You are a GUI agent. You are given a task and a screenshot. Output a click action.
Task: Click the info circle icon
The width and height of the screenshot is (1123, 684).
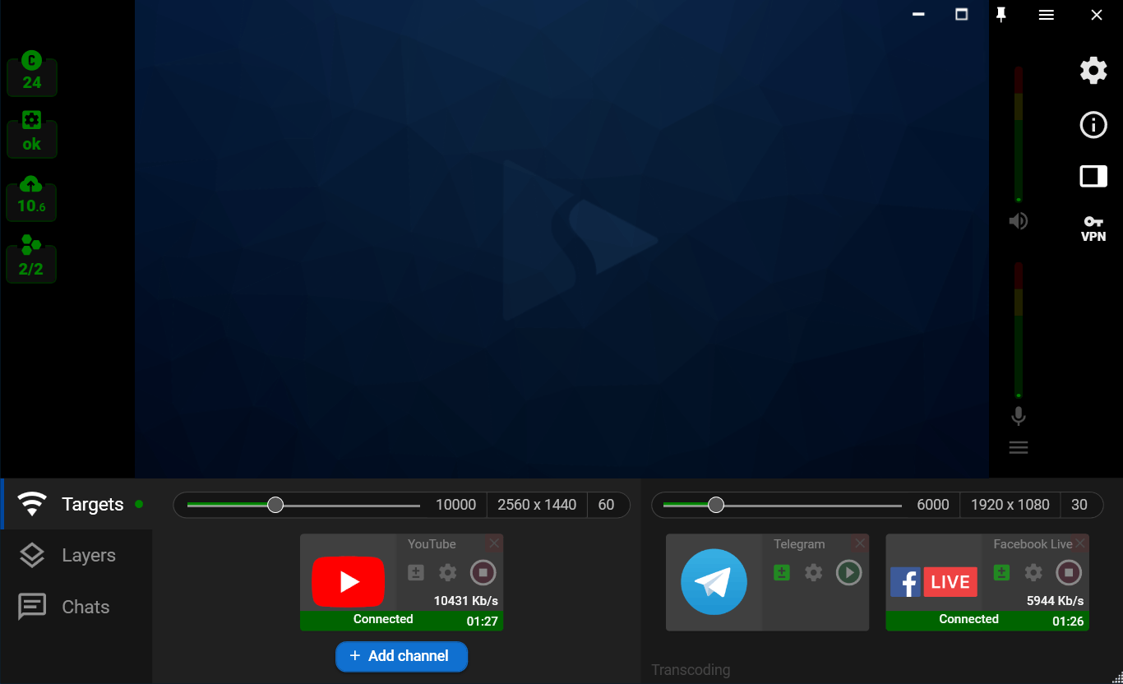1093,125
